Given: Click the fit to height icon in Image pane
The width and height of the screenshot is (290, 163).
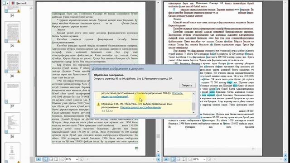Looking at the screenshot, I should [x=56, y=159].
